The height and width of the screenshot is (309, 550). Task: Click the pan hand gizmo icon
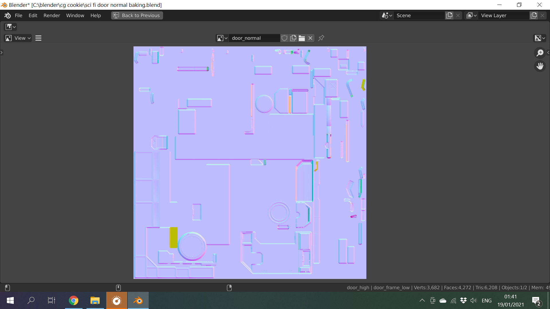540,66
